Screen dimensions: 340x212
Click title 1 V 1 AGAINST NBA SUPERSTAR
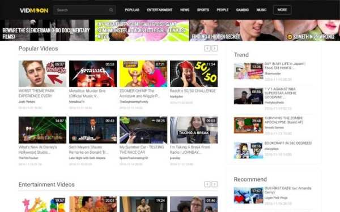coord(280,93)
